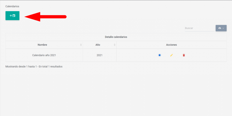Click the 2021 year cell
232x116 pixels.
pyautogui.click(x=100, y=55)
